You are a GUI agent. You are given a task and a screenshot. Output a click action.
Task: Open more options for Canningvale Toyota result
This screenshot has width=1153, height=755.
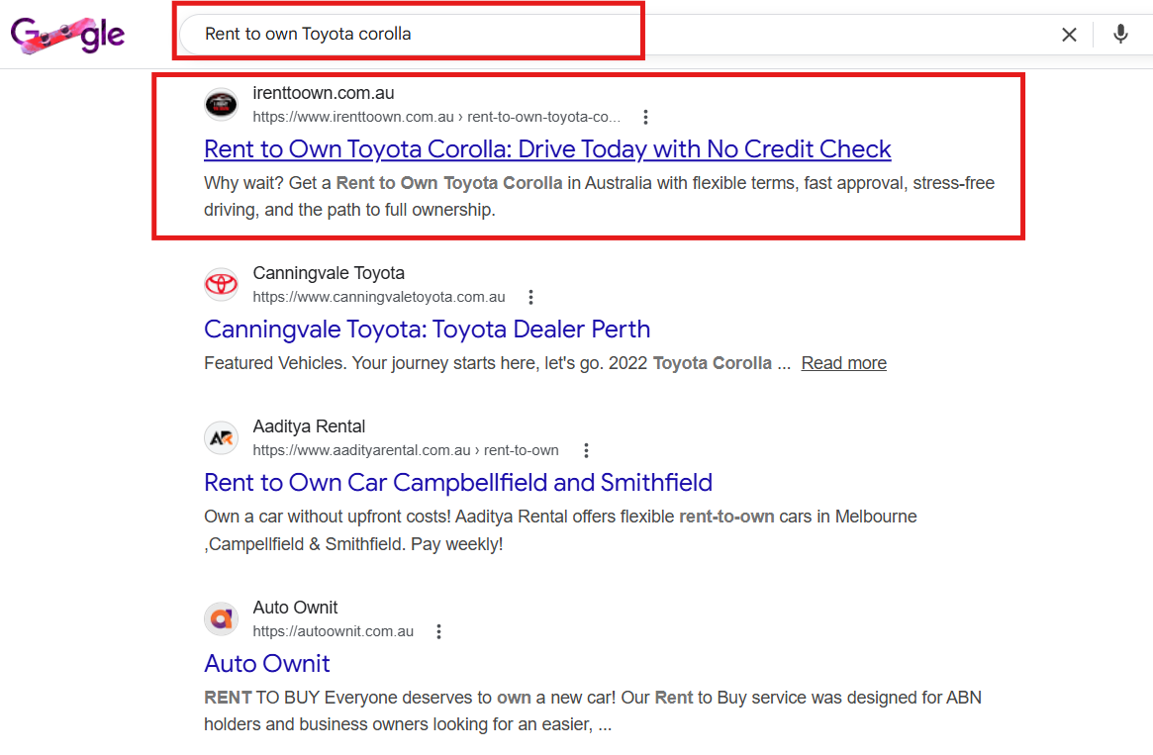coord(530,297)
